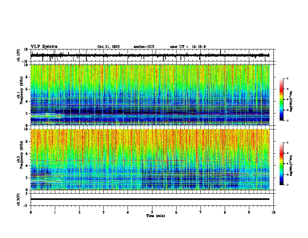Click the "-3" label on ch.2 color bar
Image resolution: width=308 pixels, height=238 pixels.
287,143
